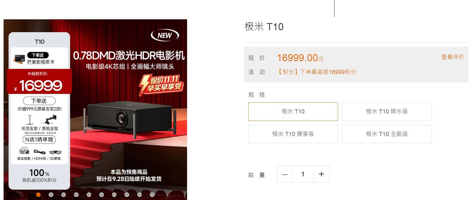Select the 极米 T10 全能版 option

387,134
